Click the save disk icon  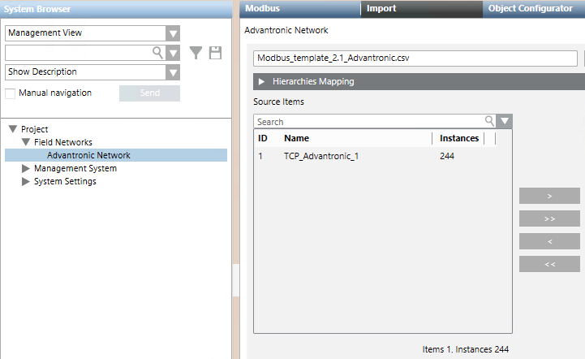pyautogui.click(x=215, y=53)
